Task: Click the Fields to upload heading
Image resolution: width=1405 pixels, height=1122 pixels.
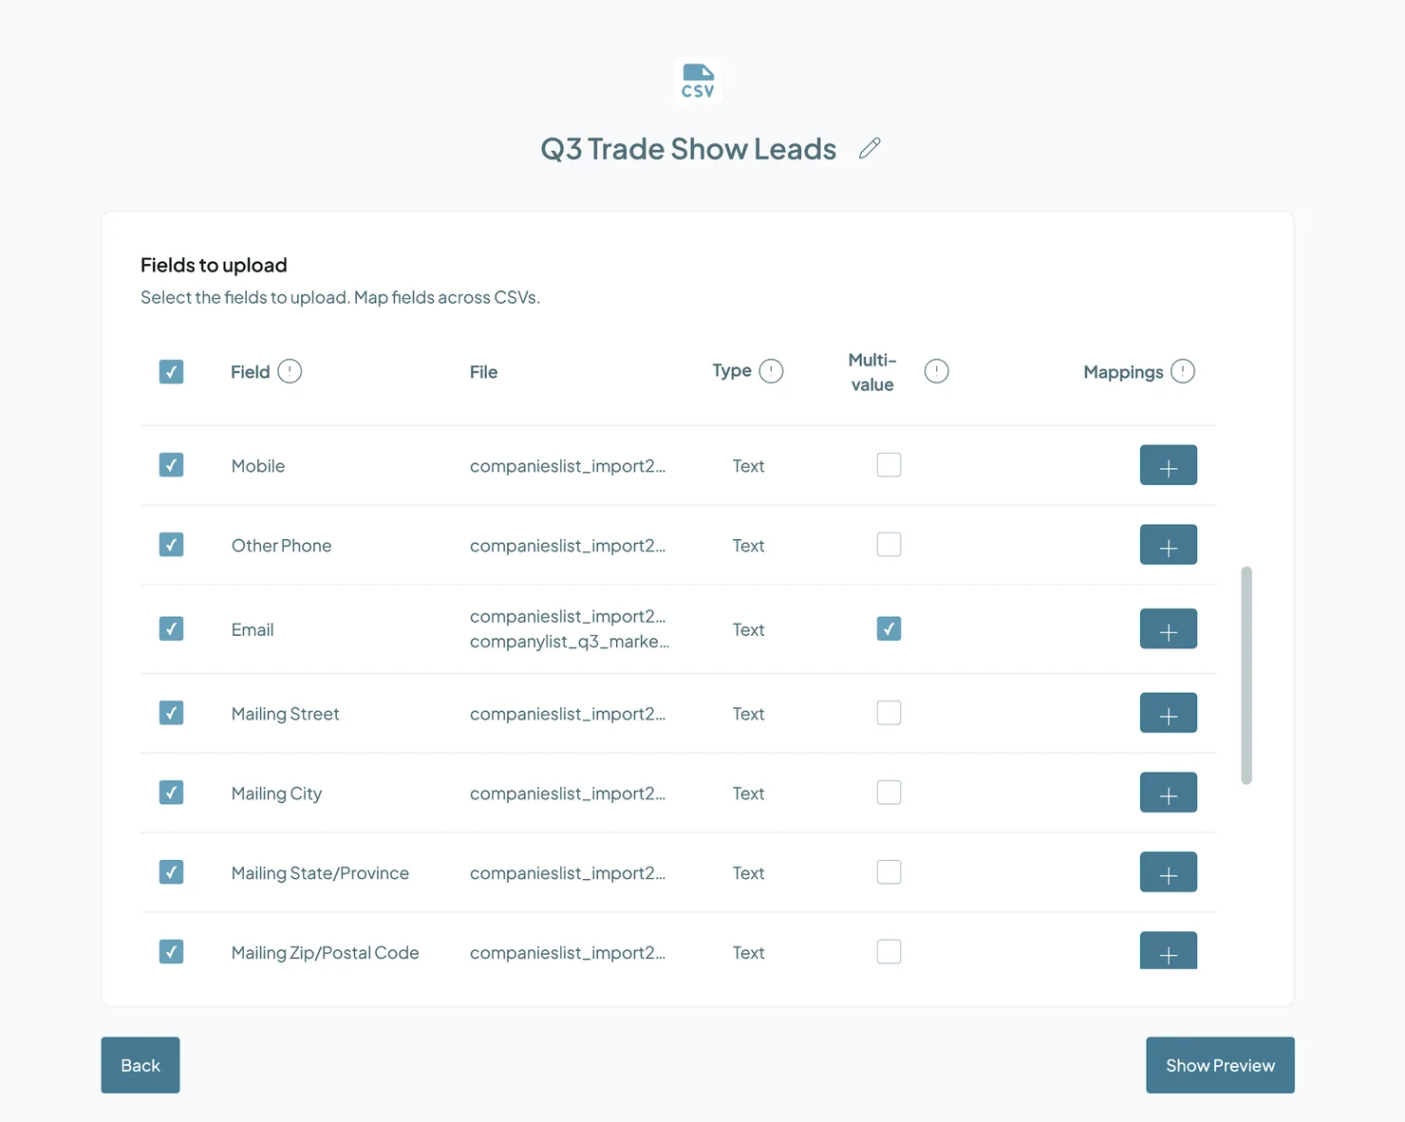Action: pos(214,265)
